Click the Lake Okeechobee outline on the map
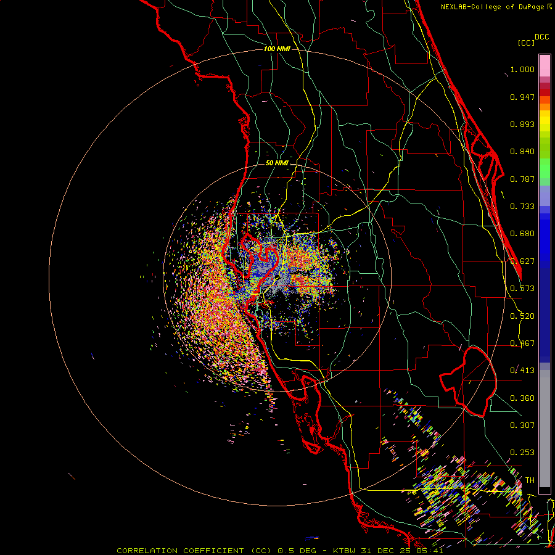 (x=468, y=382)
